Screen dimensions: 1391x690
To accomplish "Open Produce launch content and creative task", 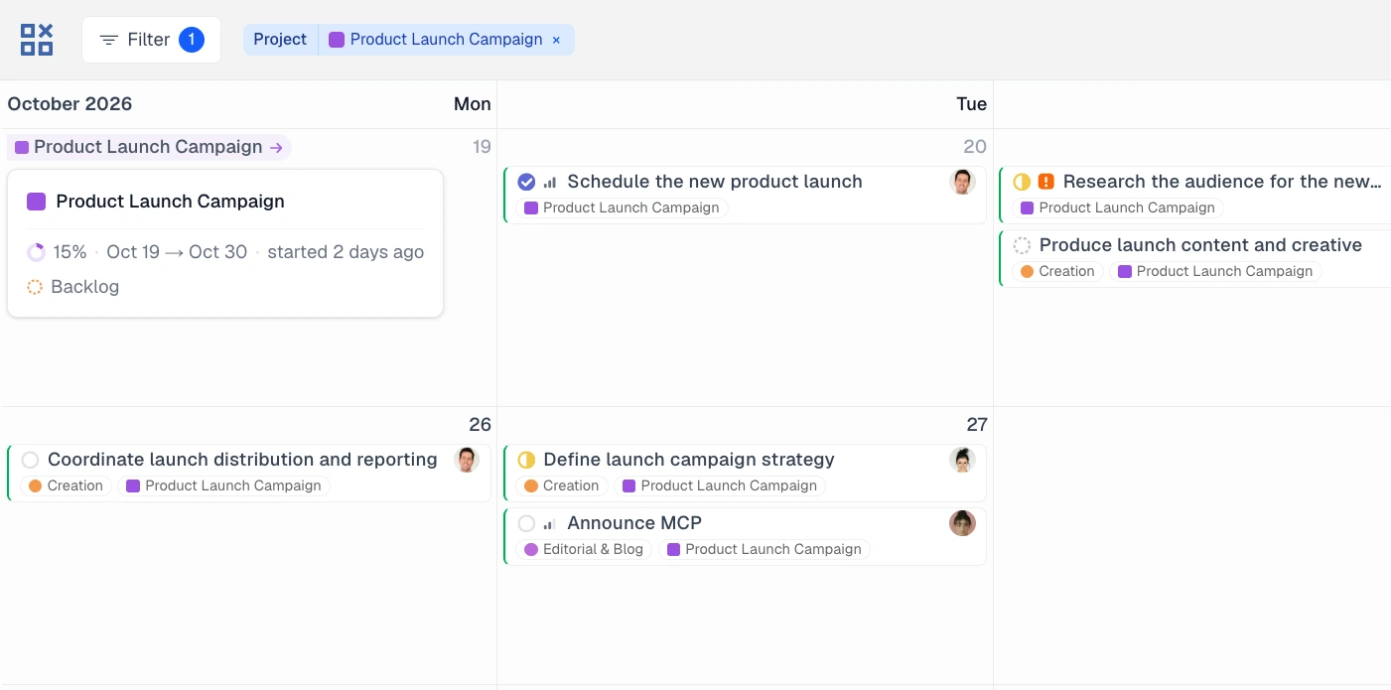I will pos(1200,245).
